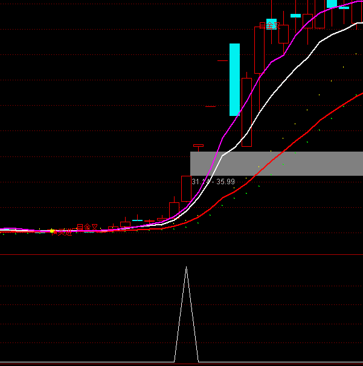The width and height of the screenshot is (363, 366).
Task: Click the tall cyan bearish candlestick
Action: coord(234,79)
